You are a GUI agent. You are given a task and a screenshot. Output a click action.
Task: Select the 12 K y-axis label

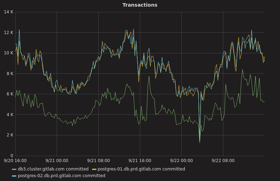pos(8,33)
